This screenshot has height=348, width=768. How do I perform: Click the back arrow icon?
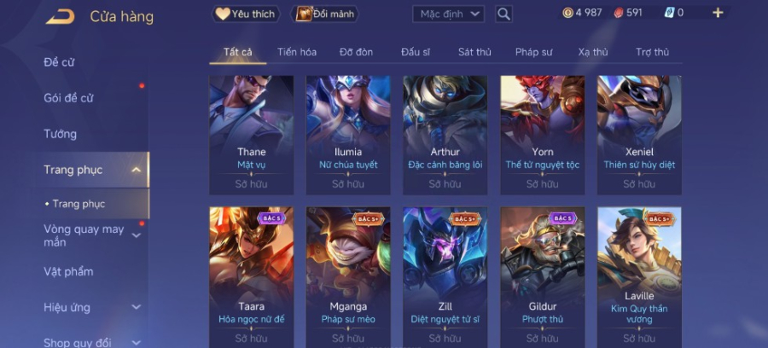pos(61,16)
